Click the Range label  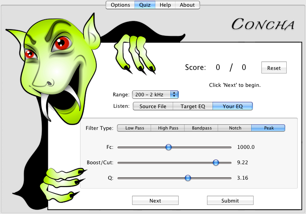(x=121, y=95)
